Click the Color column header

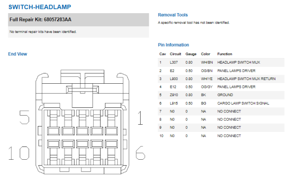click(205, 54)
